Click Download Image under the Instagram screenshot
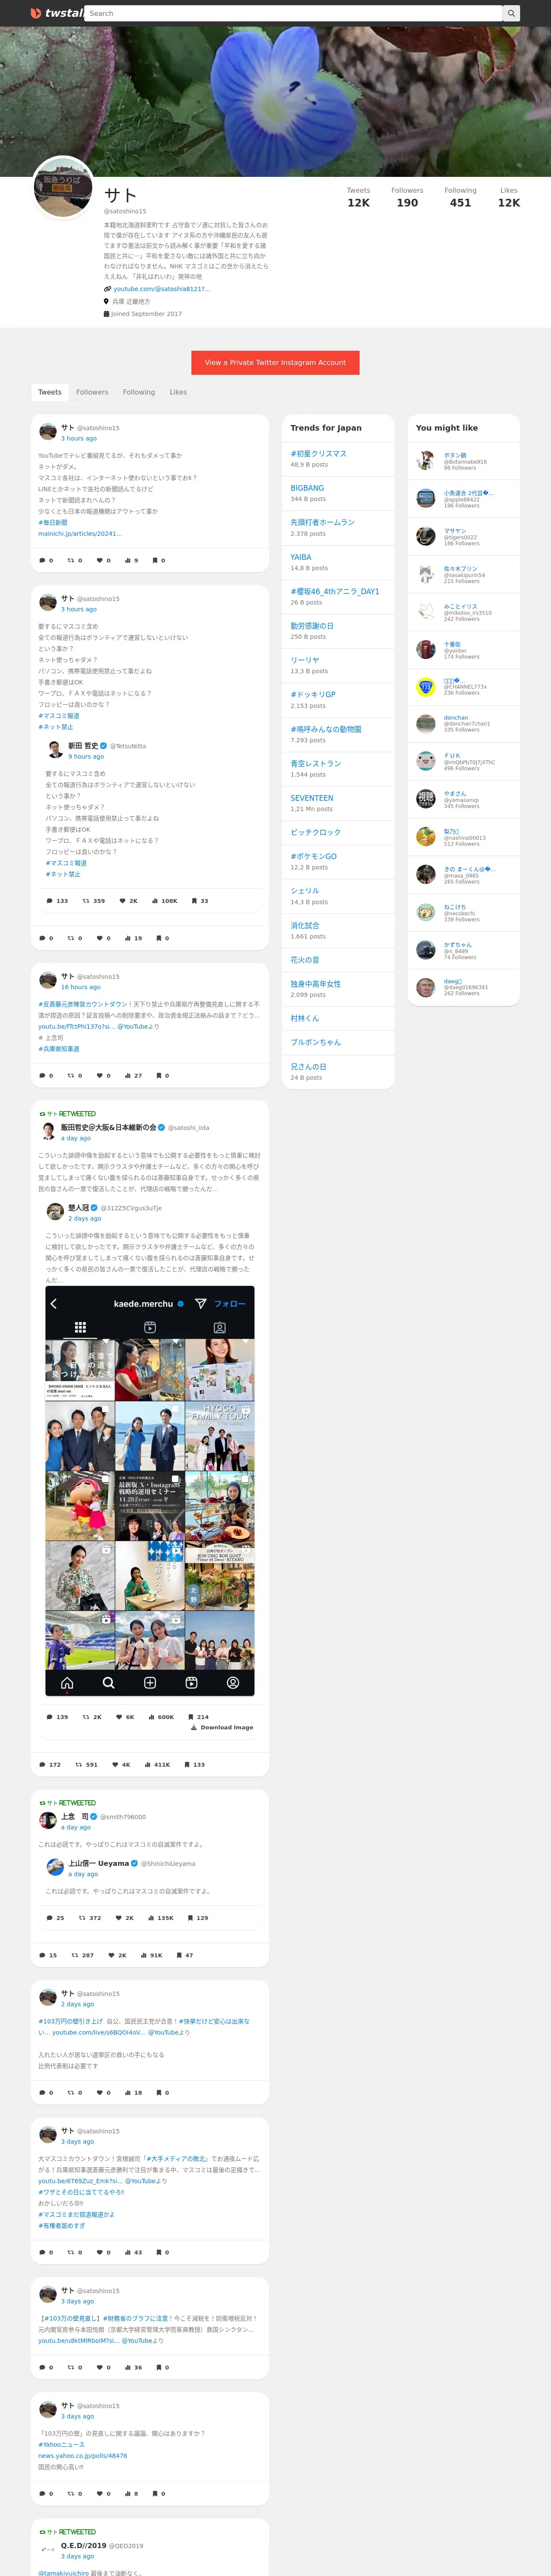The image size is (551, 2576). (222, 1728)
